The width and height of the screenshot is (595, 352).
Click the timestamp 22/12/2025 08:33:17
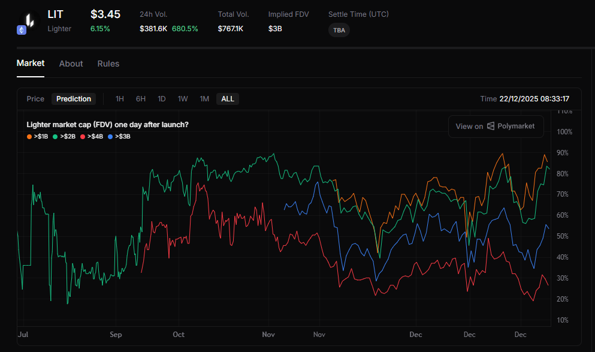533,98
